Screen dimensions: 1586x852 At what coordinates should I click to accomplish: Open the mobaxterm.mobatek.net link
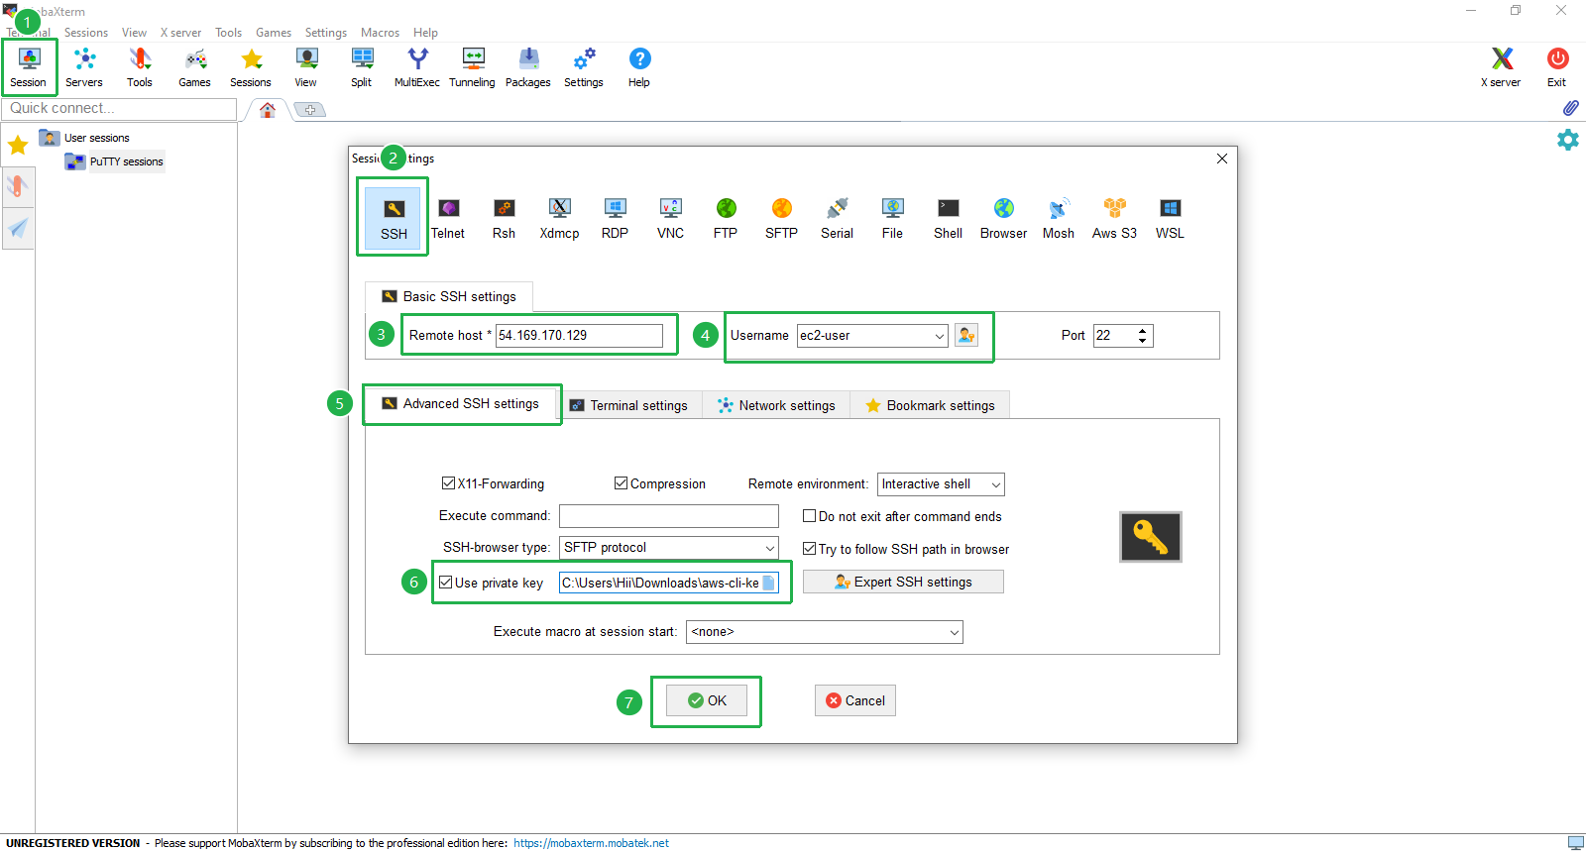point(591,843)
